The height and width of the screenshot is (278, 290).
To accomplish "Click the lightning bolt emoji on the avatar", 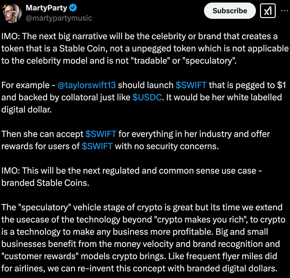I will tap(4, 7).
